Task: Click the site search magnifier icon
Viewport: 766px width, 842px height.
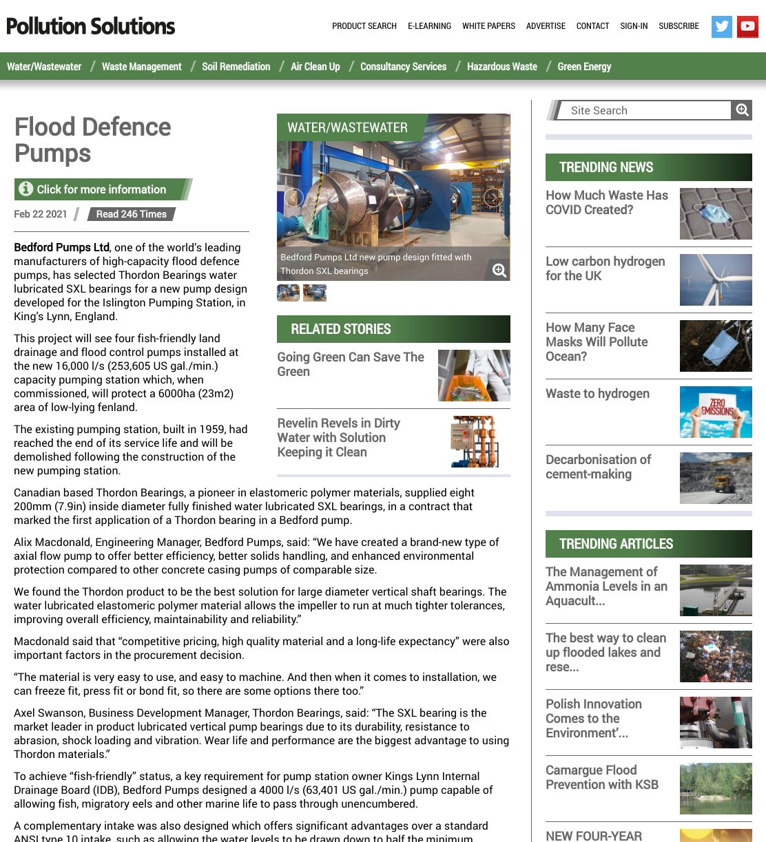Action: 742,110
